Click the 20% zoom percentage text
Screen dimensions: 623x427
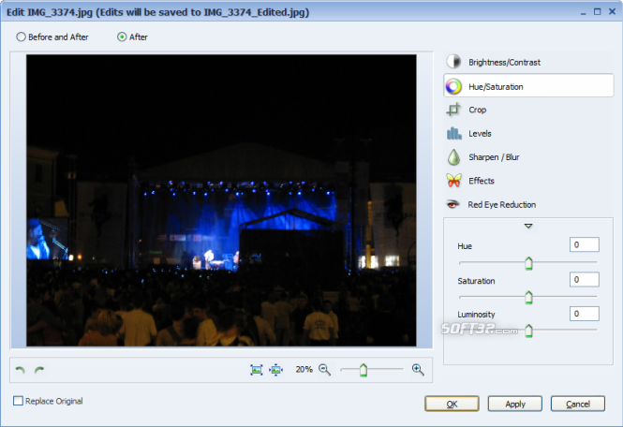304,369
